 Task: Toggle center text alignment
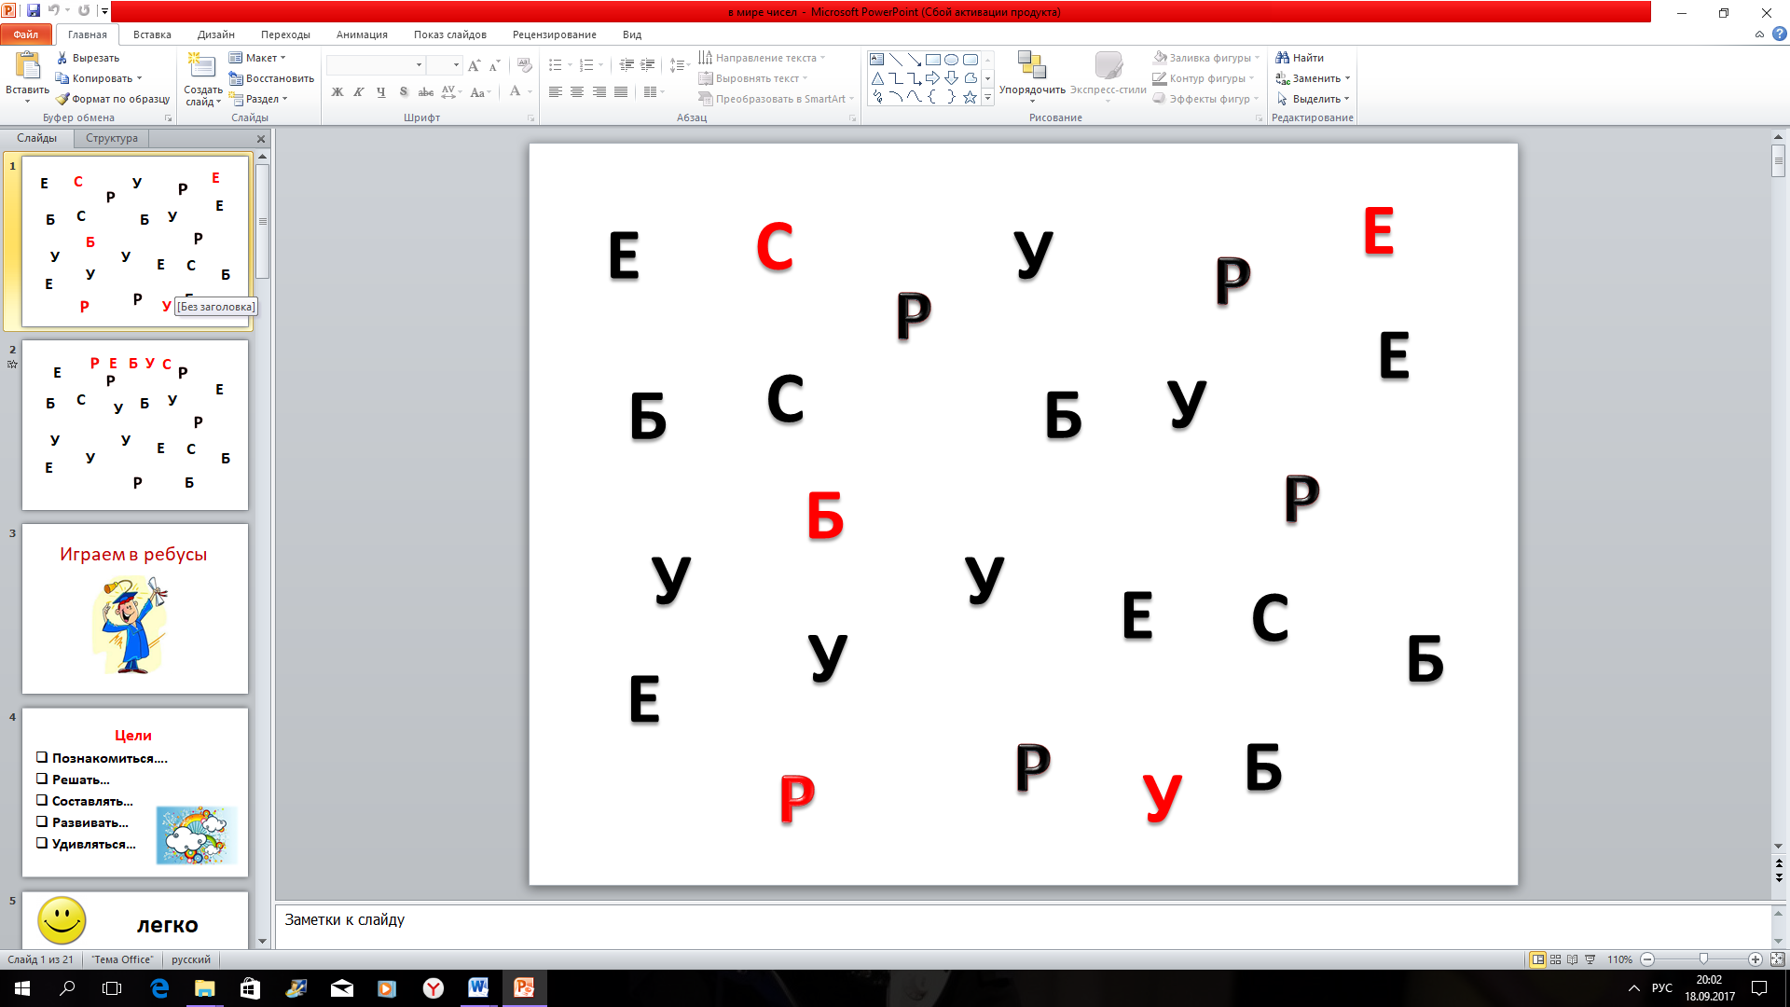pos(577,91)
